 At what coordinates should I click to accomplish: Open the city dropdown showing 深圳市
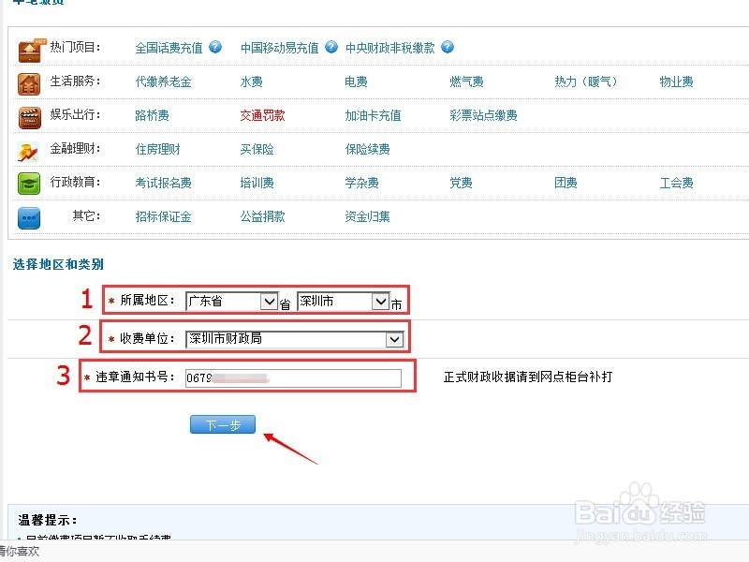click(382, 301)
